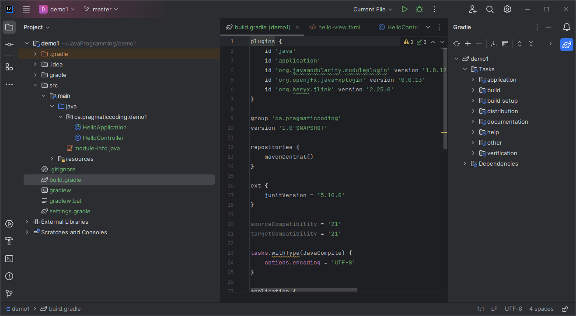Start debugging with the bug icon
576x316 pixels.
419,9
